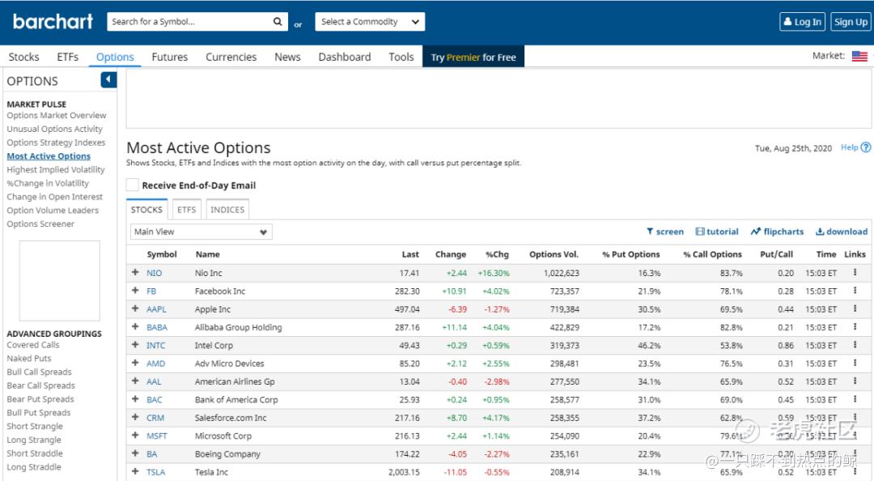Expand the INTC row plus sign
Screen dimensions: 874x481
click(135, 345)
